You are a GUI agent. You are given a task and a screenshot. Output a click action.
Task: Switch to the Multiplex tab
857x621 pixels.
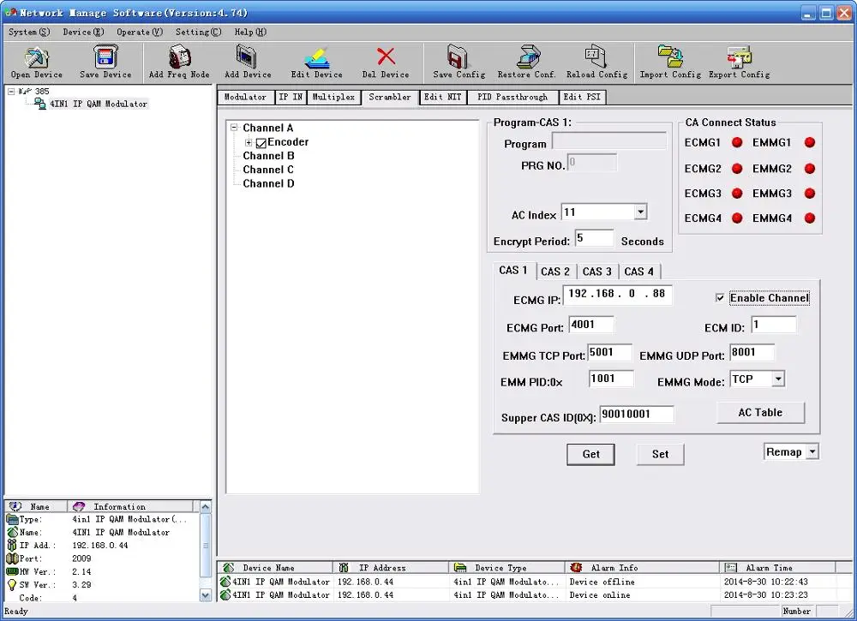point(333,98)
